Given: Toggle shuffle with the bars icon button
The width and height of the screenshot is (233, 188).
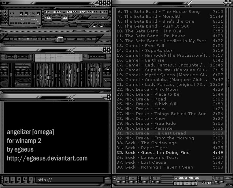Looking at the screenshot, I should [x=76, y=39].
